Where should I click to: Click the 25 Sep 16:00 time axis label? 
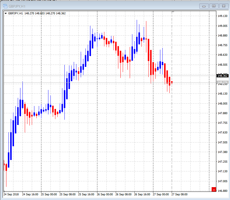tap(86, 194)
